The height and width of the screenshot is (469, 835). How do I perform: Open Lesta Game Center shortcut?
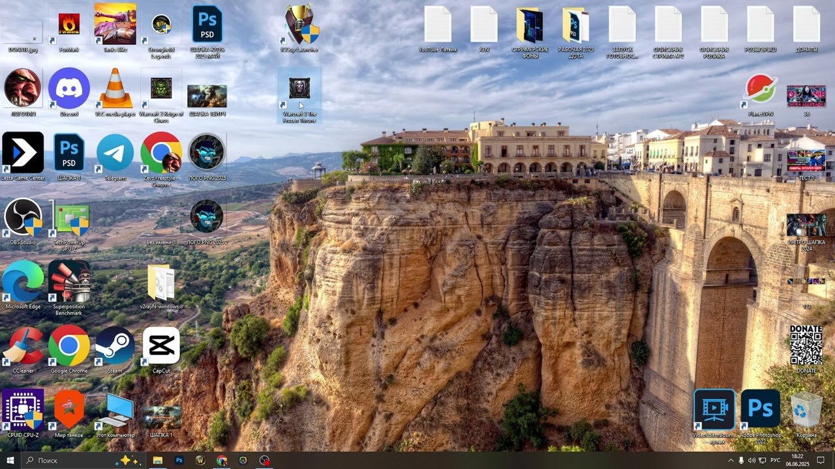pos(23,157)
